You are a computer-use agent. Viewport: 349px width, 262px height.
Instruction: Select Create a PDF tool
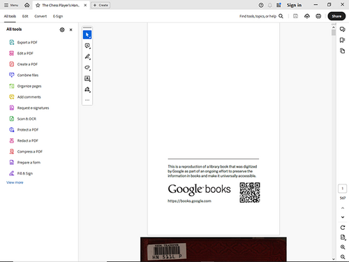pos(23,64)
